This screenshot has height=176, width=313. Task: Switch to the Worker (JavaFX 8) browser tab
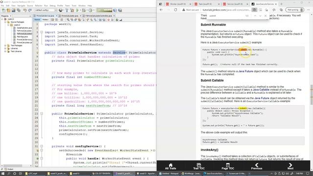tap(178, 4)
